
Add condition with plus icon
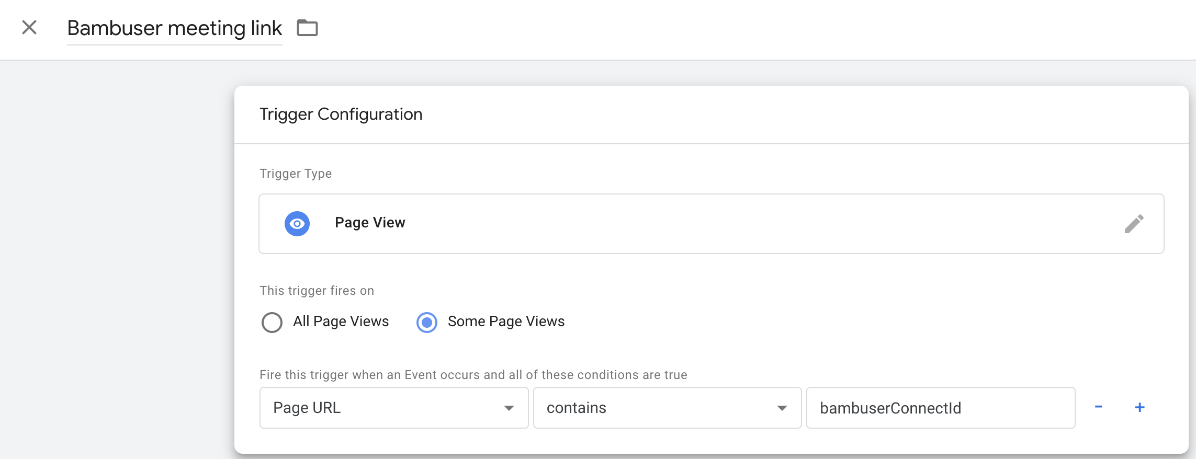coord(1139,407)
